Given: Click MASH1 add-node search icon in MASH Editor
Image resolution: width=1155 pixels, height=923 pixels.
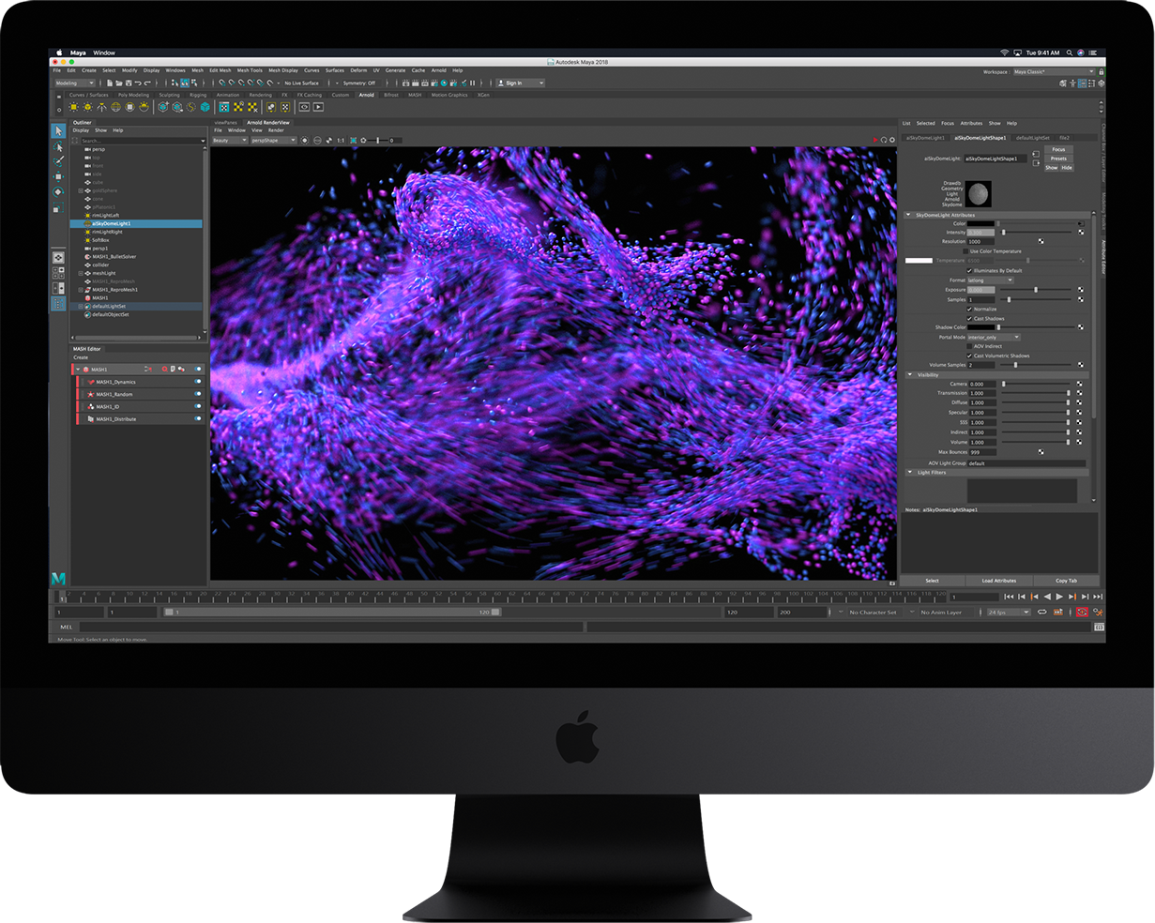Looking at the screenshot, I should click(x=165, y=370).
